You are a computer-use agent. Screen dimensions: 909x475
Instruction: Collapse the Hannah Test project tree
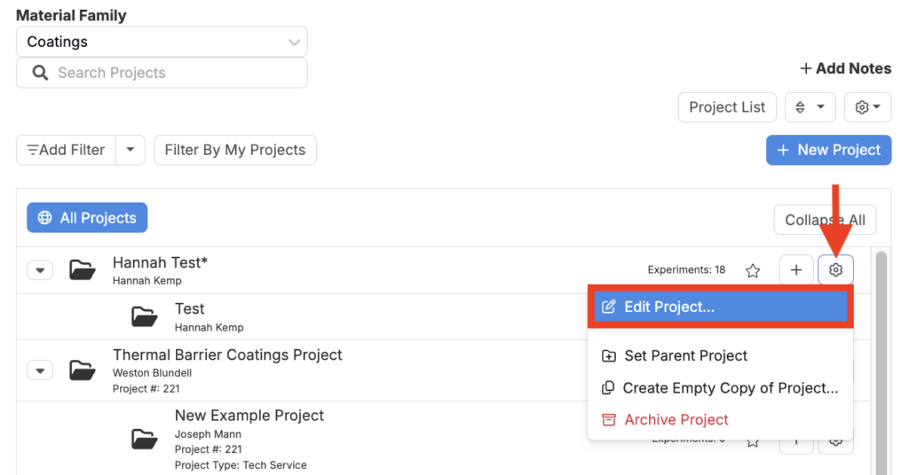click(40, 270)
